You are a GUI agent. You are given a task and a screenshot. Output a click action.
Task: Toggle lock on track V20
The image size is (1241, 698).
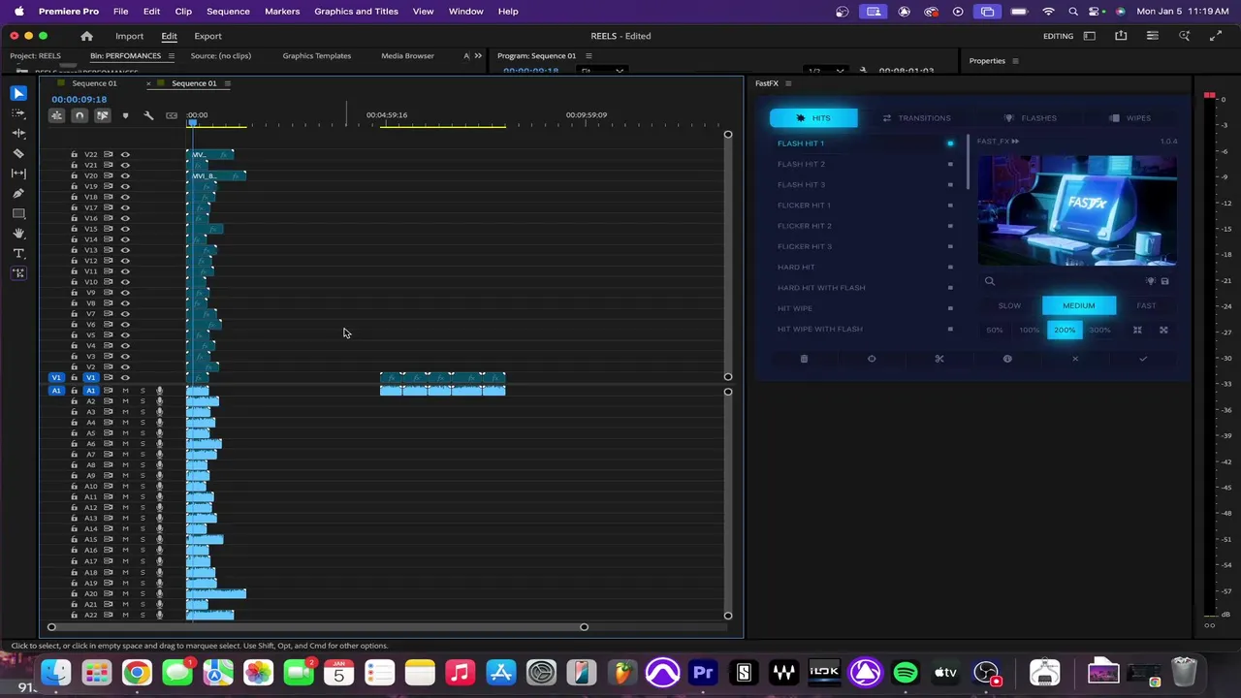pyautogui.click(x=74, y=176)
